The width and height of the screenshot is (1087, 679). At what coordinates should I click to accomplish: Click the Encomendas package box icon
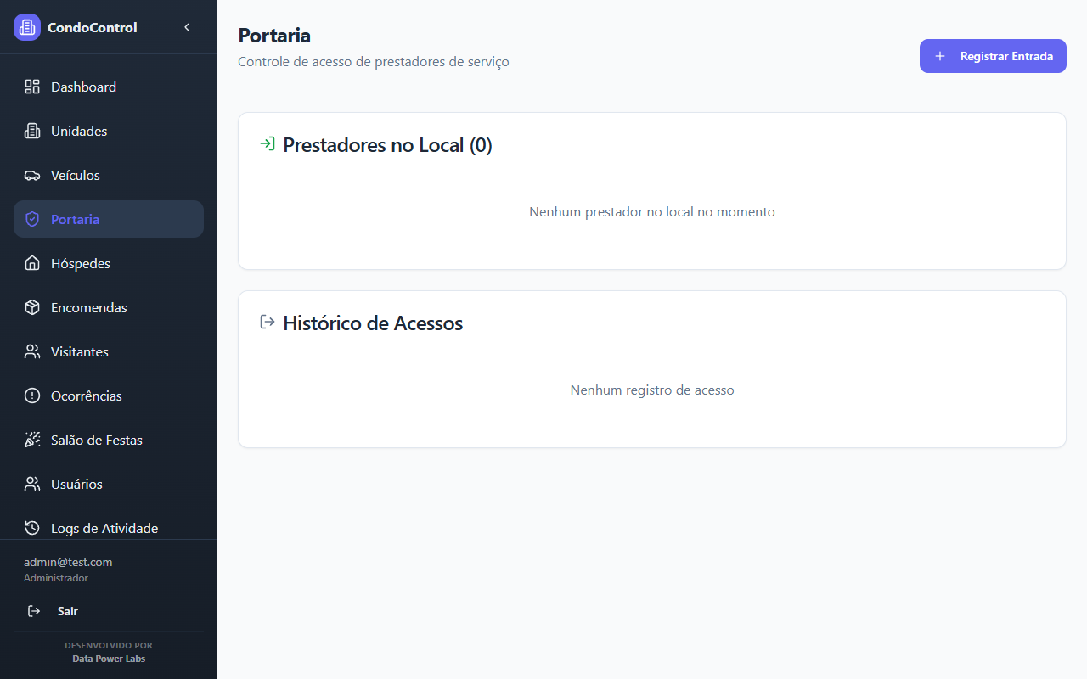pos(32,307)
